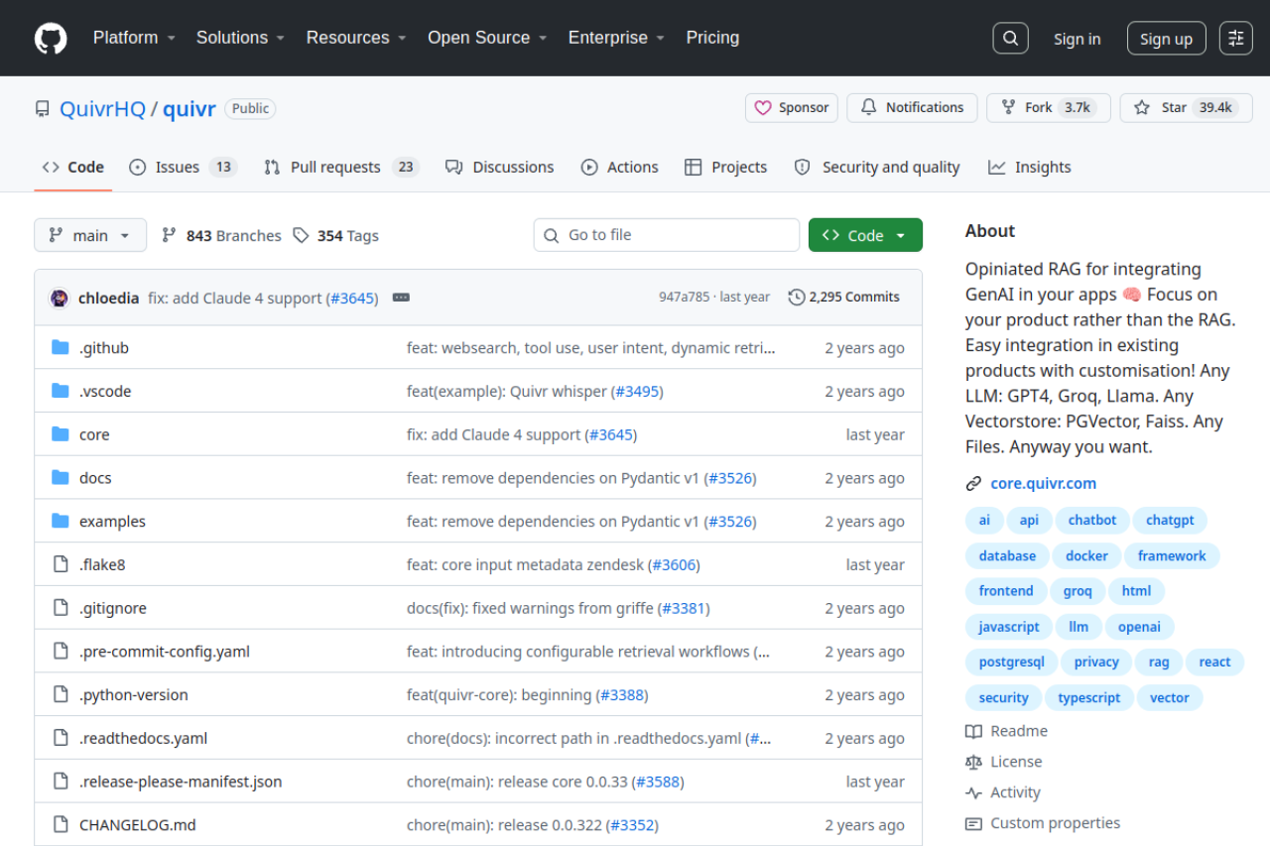Select the chatbot topic tag

coord(1092,521)
